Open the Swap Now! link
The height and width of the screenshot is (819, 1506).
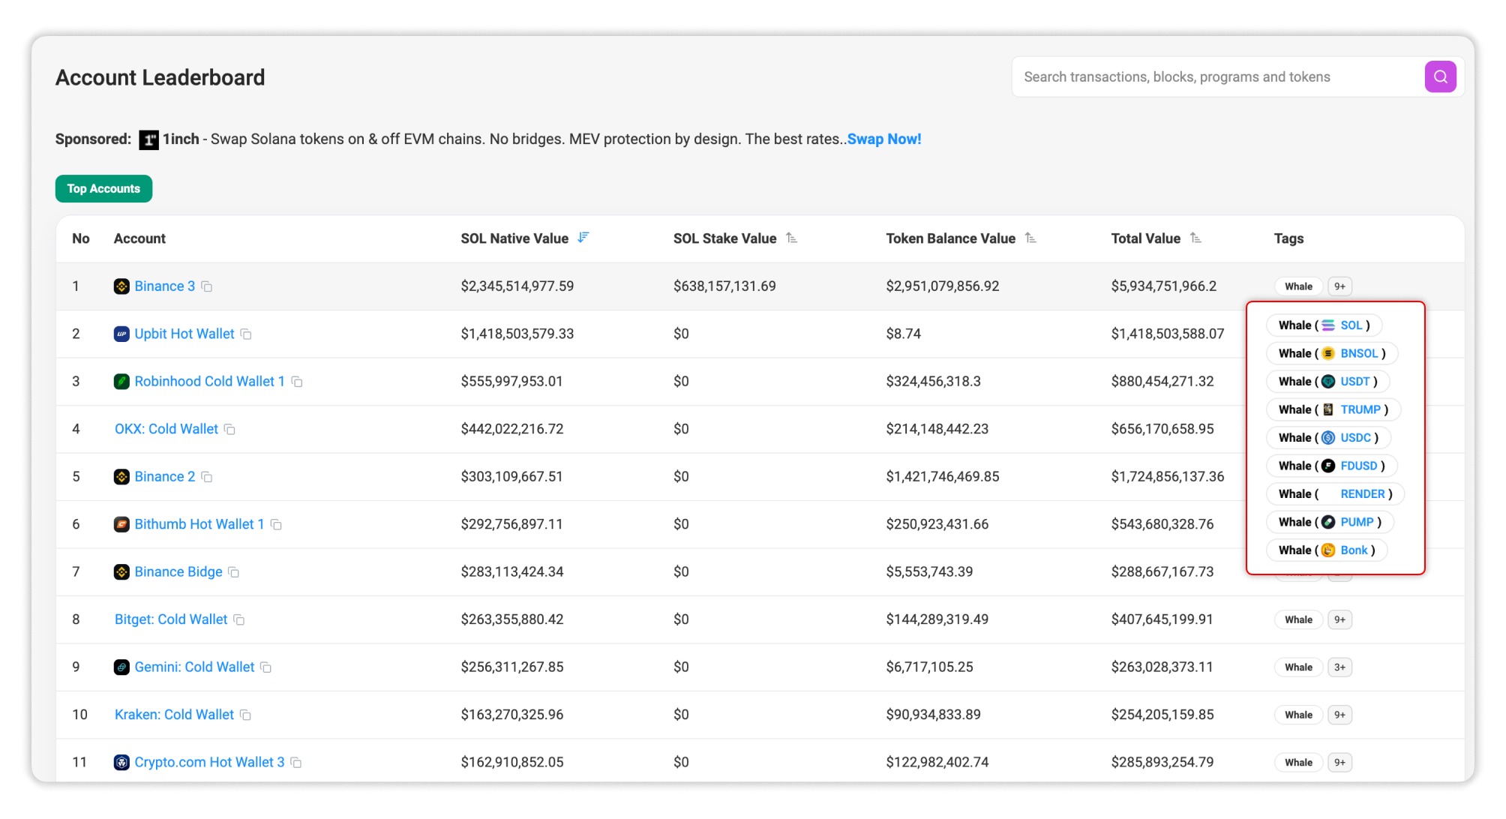pos(884,139)
